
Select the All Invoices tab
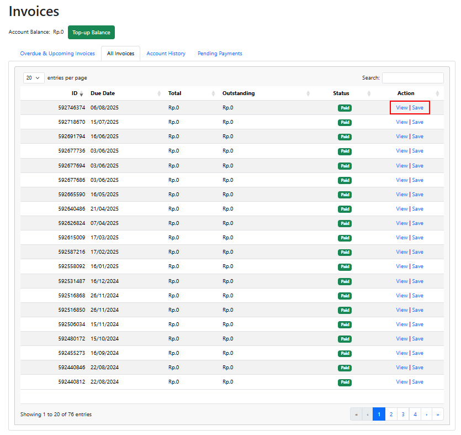click(x=120, y=53)
